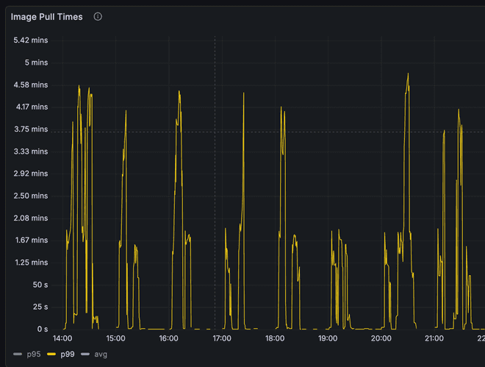The width and height of the screenshot is (485, 367).
Task: Click the yellow p99 legend color swatch
Action: [x=51, y=354]
